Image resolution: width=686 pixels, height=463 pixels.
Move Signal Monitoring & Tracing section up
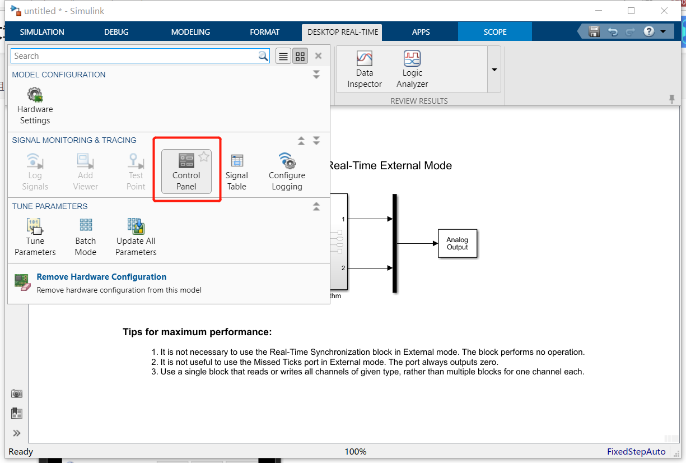tap(301, 140)
